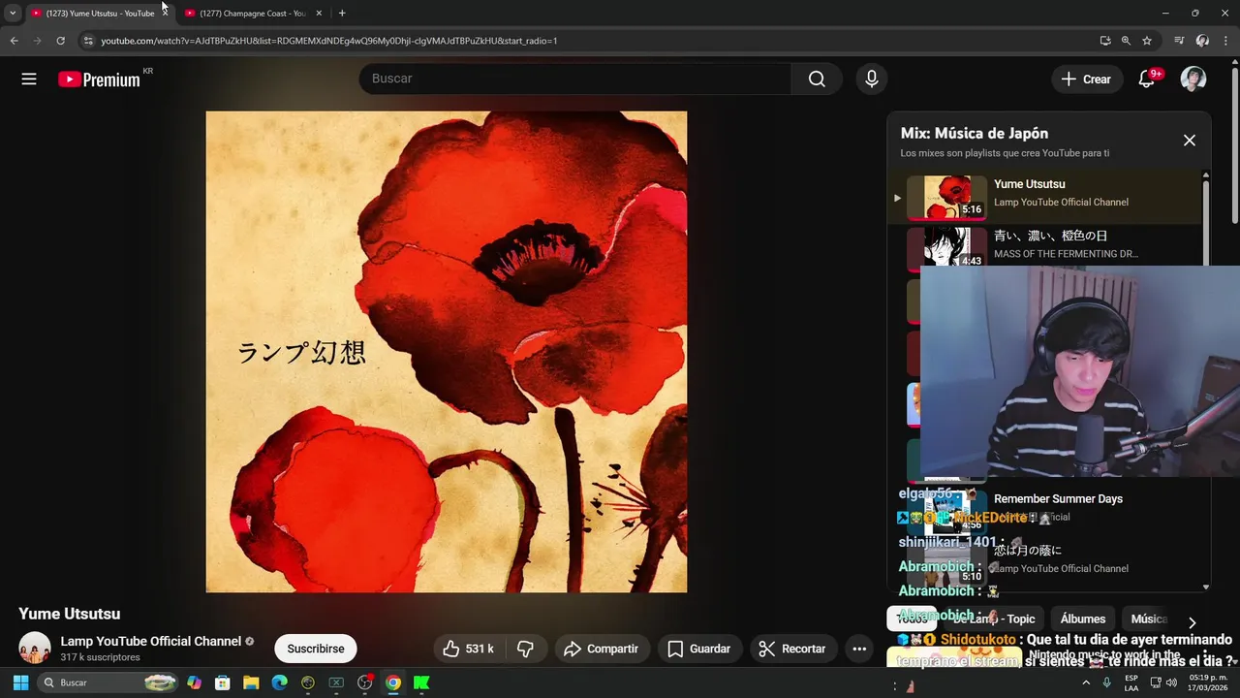Open the tab search dropdown arrow

13,14
